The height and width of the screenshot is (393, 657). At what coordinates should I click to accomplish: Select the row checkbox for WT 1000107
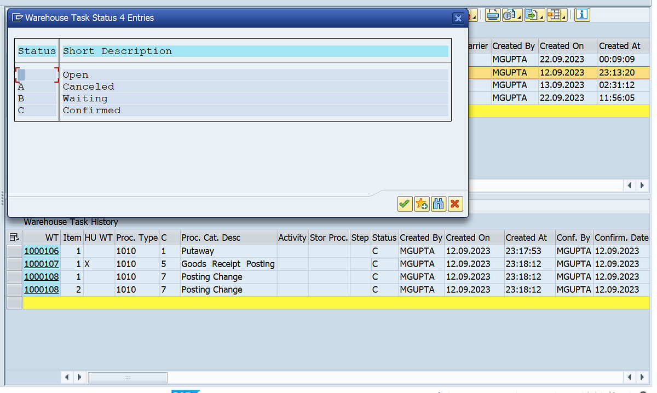[x=14, y=263]
